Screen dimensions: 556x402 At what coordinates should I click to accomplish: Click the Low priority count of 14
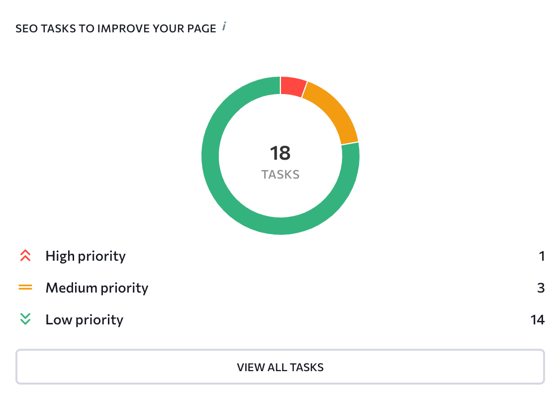(x=538, y=320)
